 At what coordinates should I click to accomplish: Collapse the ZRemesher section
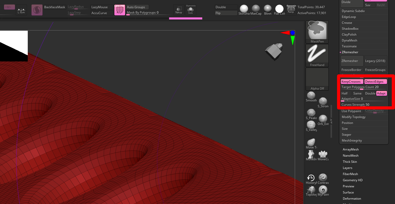click(350, 52)
